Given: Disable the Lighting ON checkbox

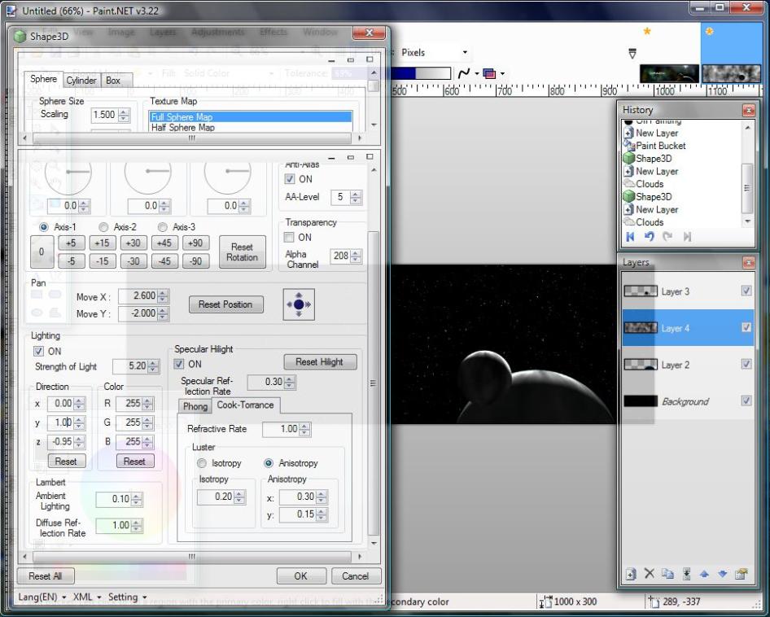Looking at the screenshot, I should click(x=38, y=352).
